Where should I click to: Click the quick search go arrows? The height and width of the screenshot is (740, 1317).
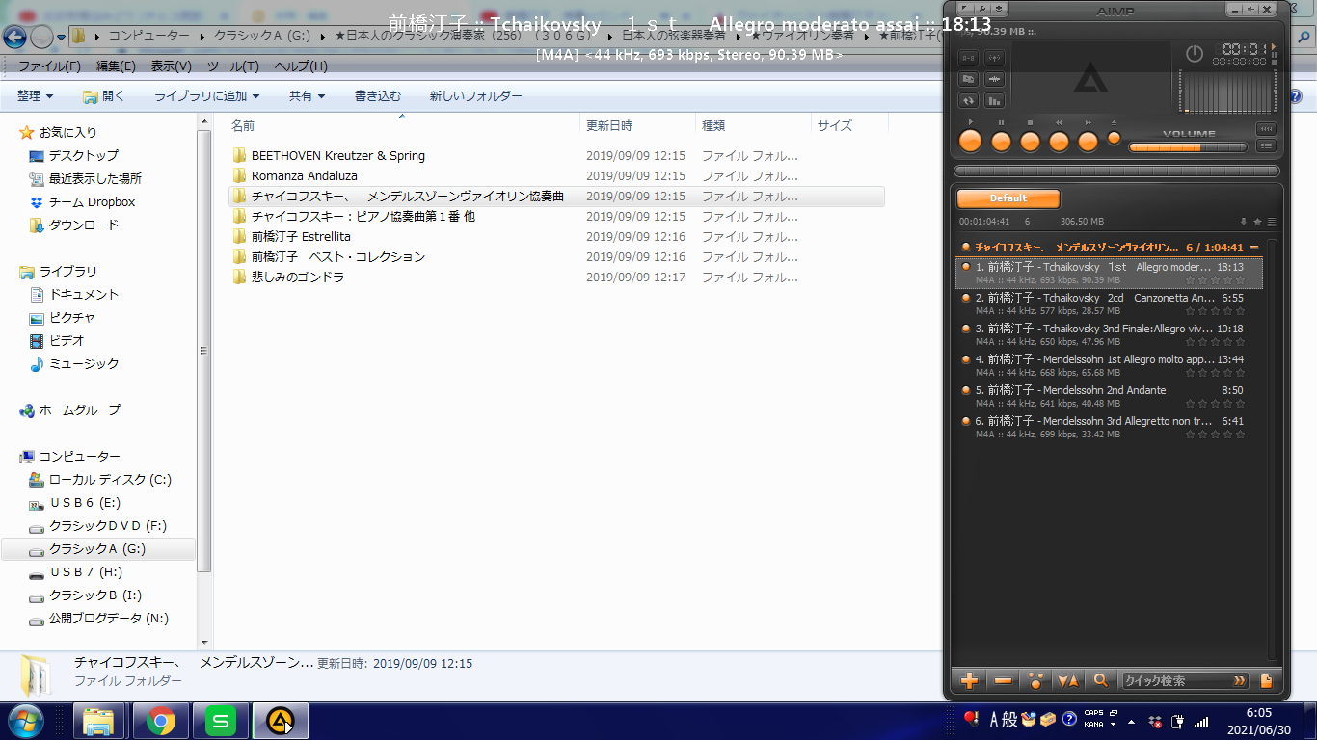point(1240,680)
